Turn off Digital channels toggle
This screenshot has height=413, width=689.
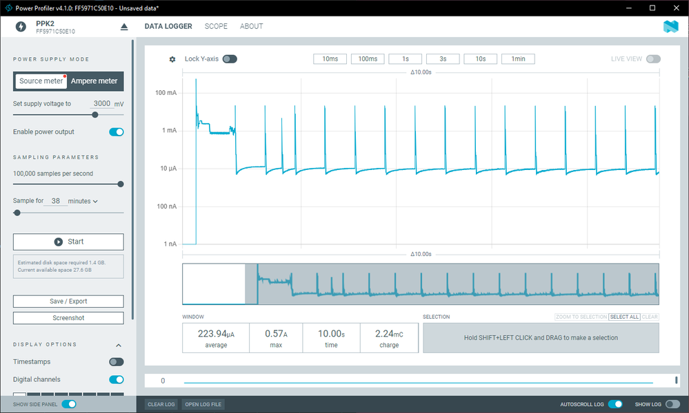point(117,380)
